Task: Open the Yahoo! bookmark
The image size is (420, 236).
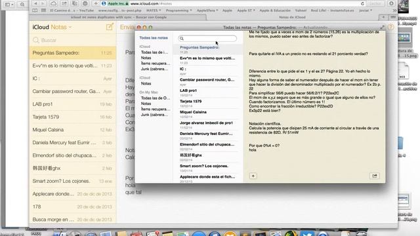Action: click(301, 10)
